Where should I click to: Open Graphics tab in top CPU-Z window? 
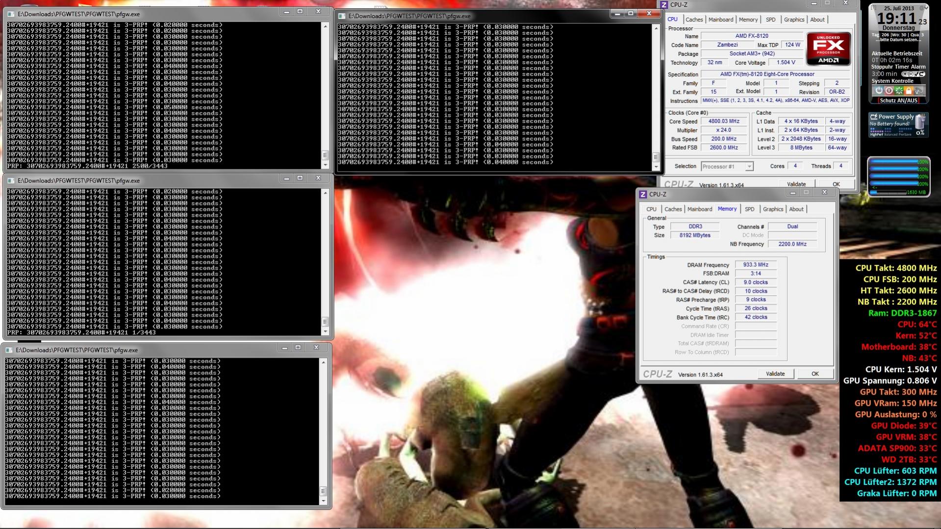click(x=794, y=20)
